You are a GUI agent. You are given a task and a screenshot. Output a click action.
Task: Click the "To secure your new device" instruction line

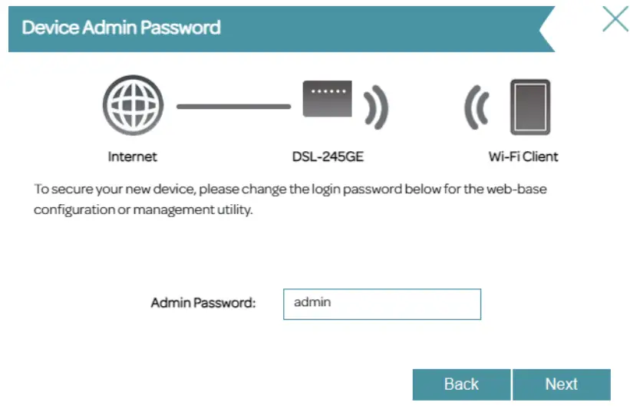pyautogui.click(x=290, y=189)
